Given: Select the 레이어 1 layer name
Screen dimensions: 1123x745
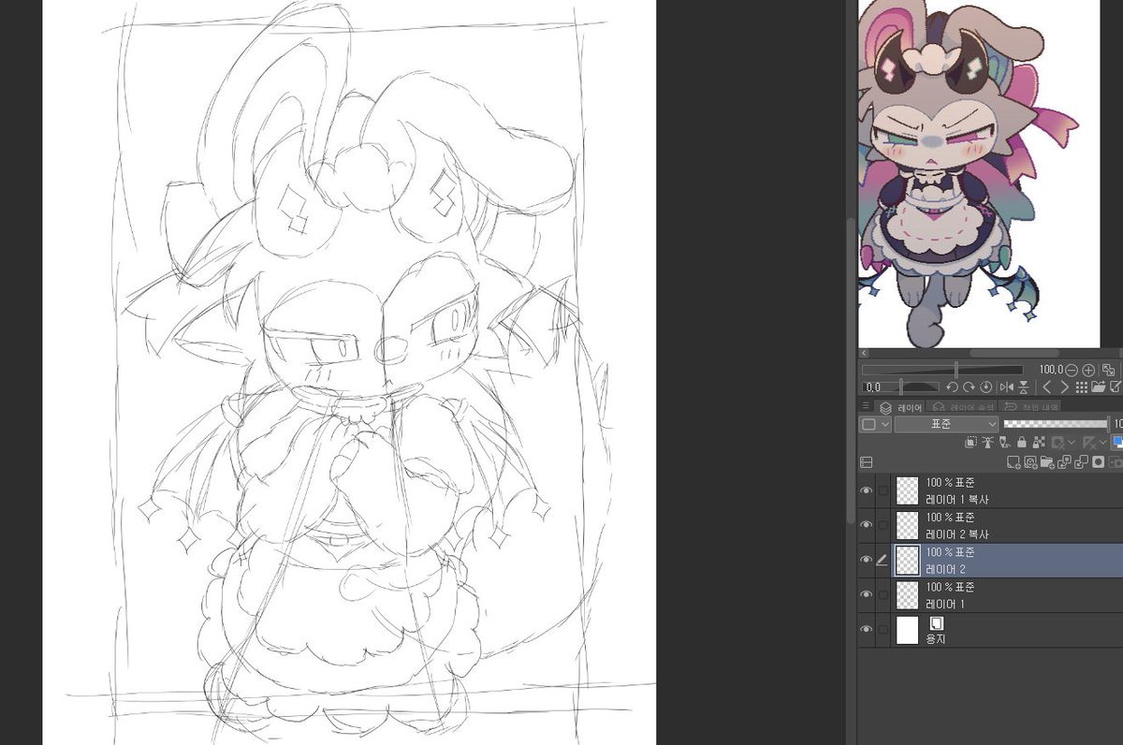Looking at the screenshot, I should pos(945,604).
